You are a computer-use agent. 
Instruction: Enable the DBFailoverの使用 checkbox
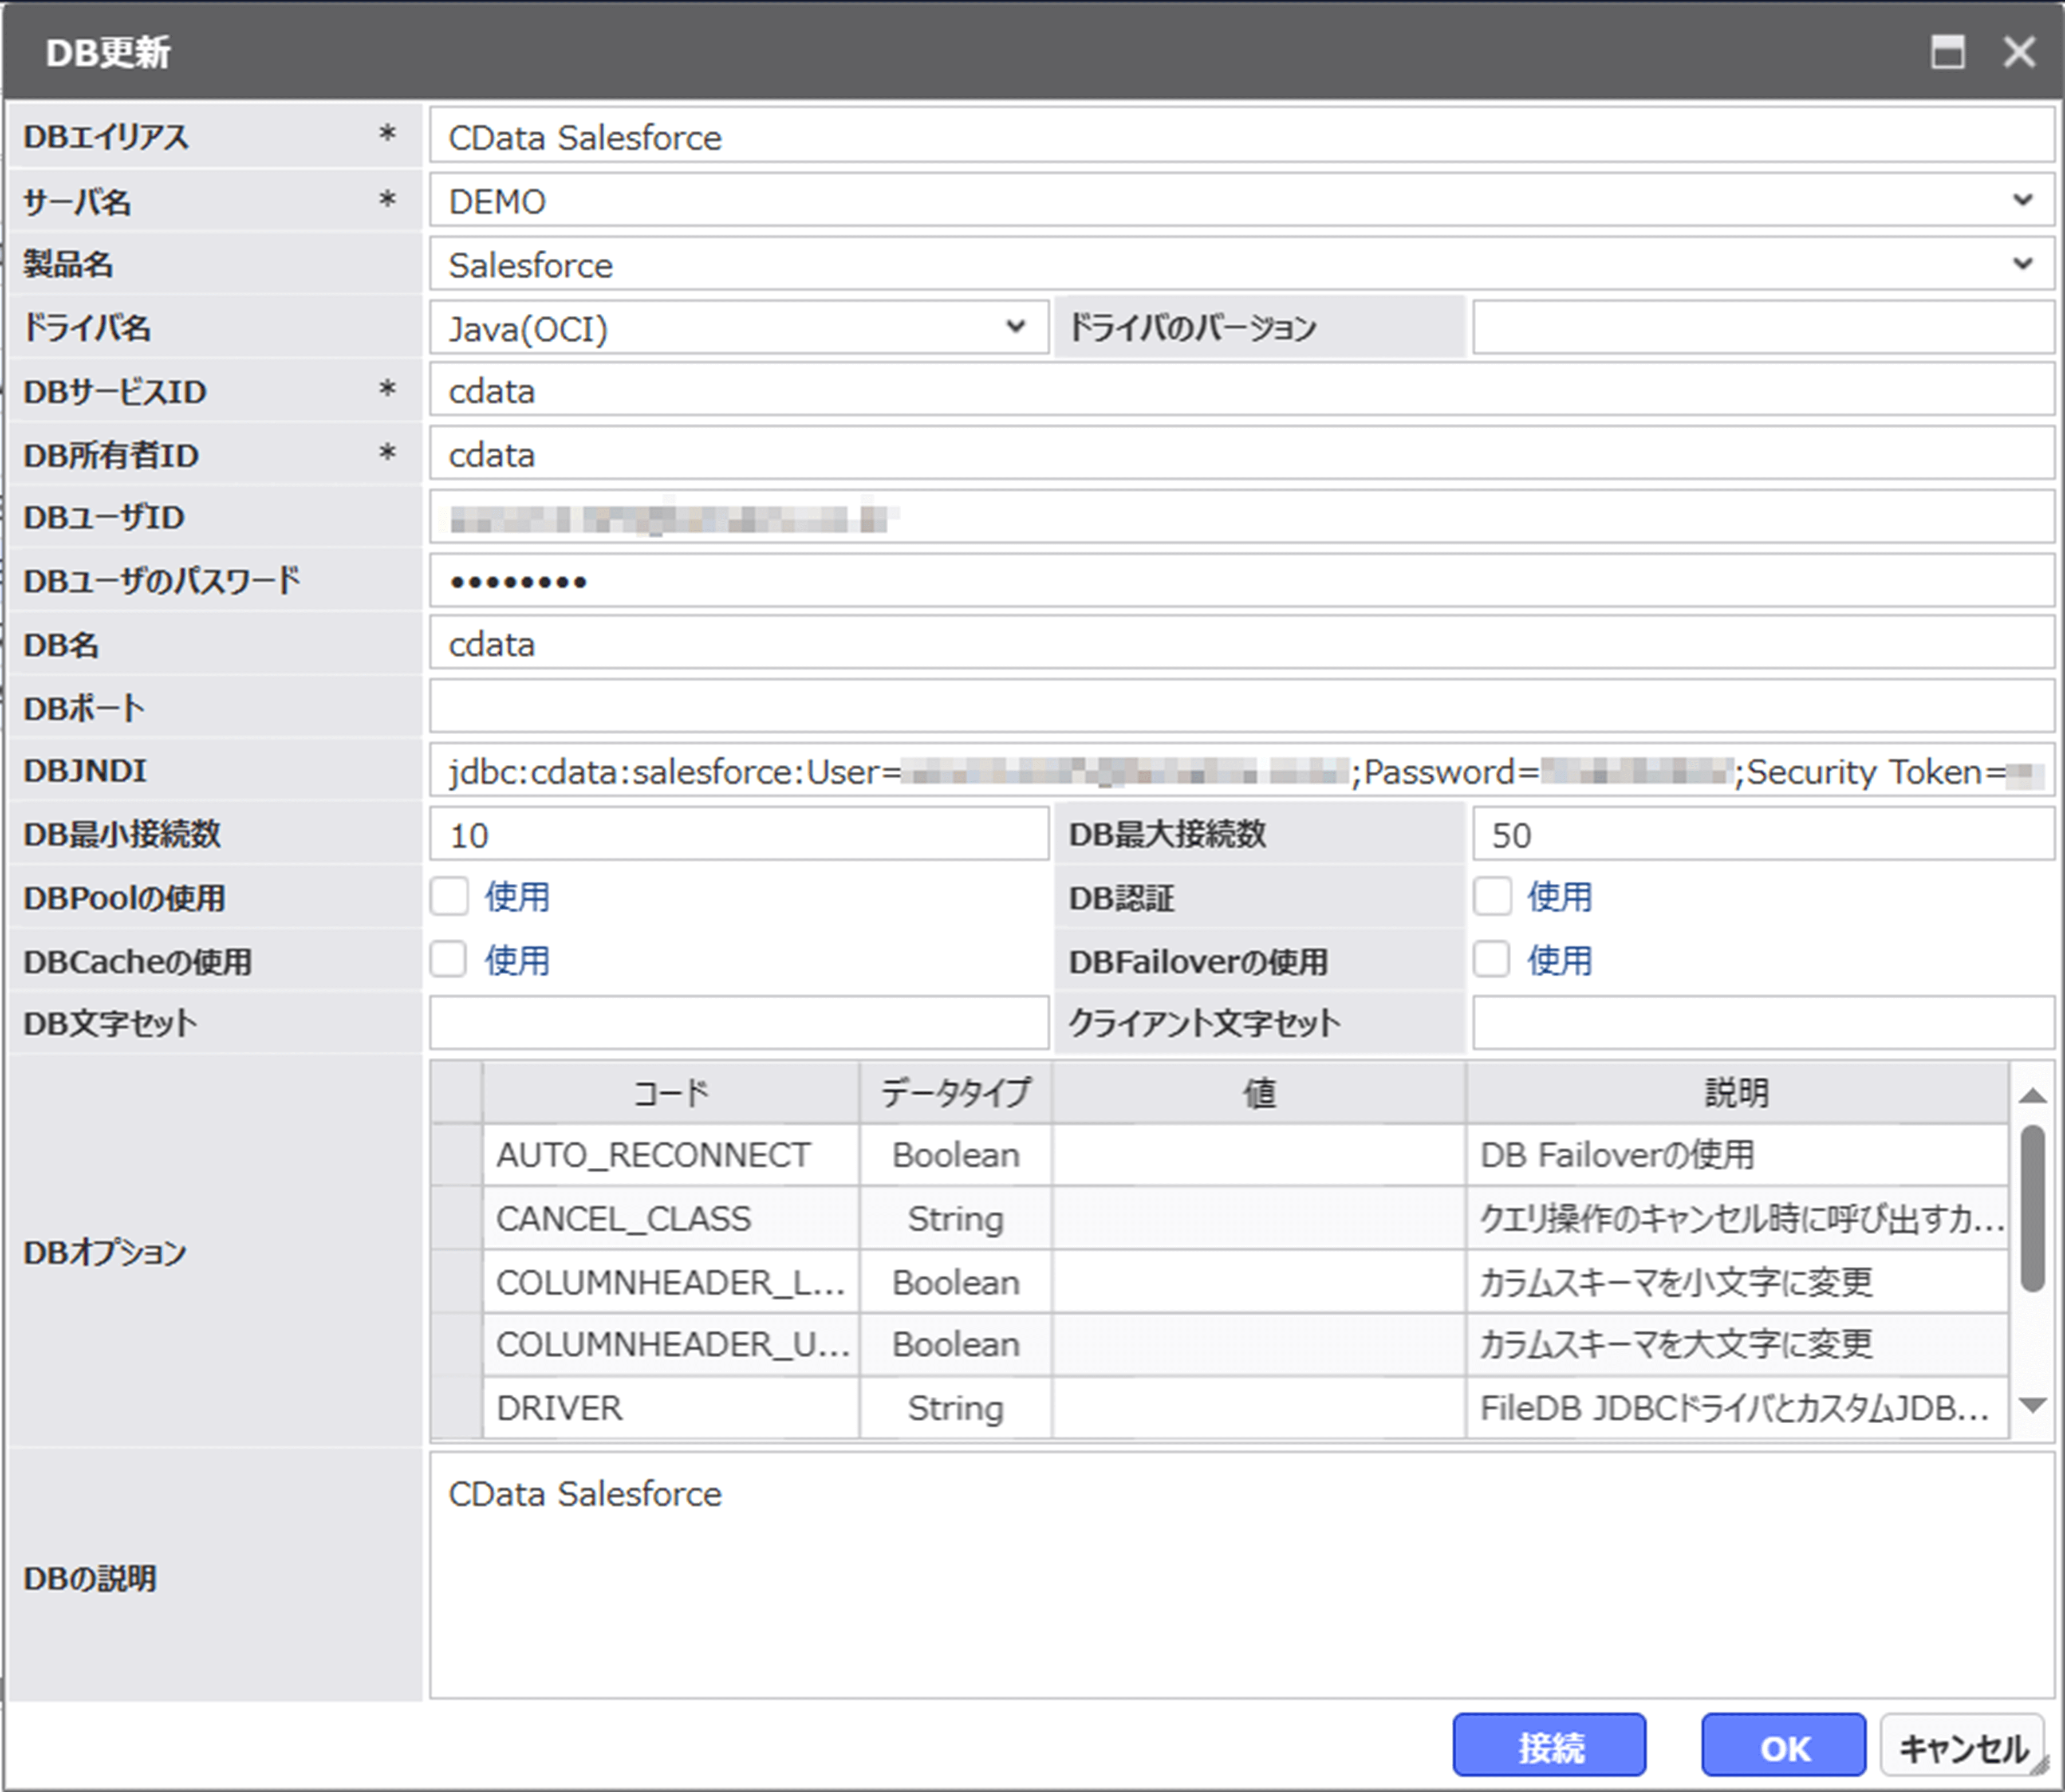pyautogui.click(x=1491, y=959)
